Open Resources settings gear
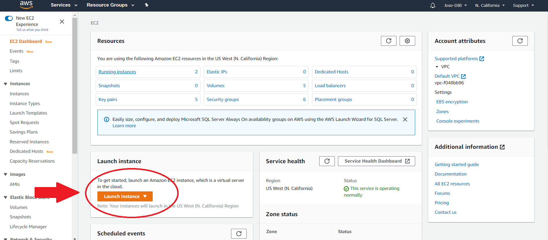The height and width of the screenshot is (240, 548). click(x=407, y=41)
